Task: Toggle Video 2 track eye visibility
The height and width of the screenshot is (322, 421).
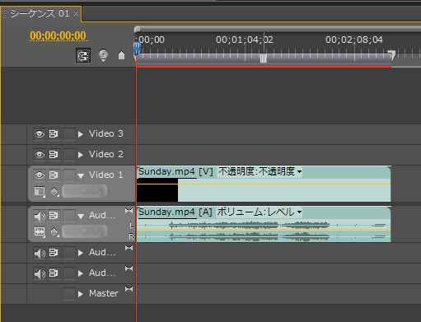Action: (x=40, y=155)
